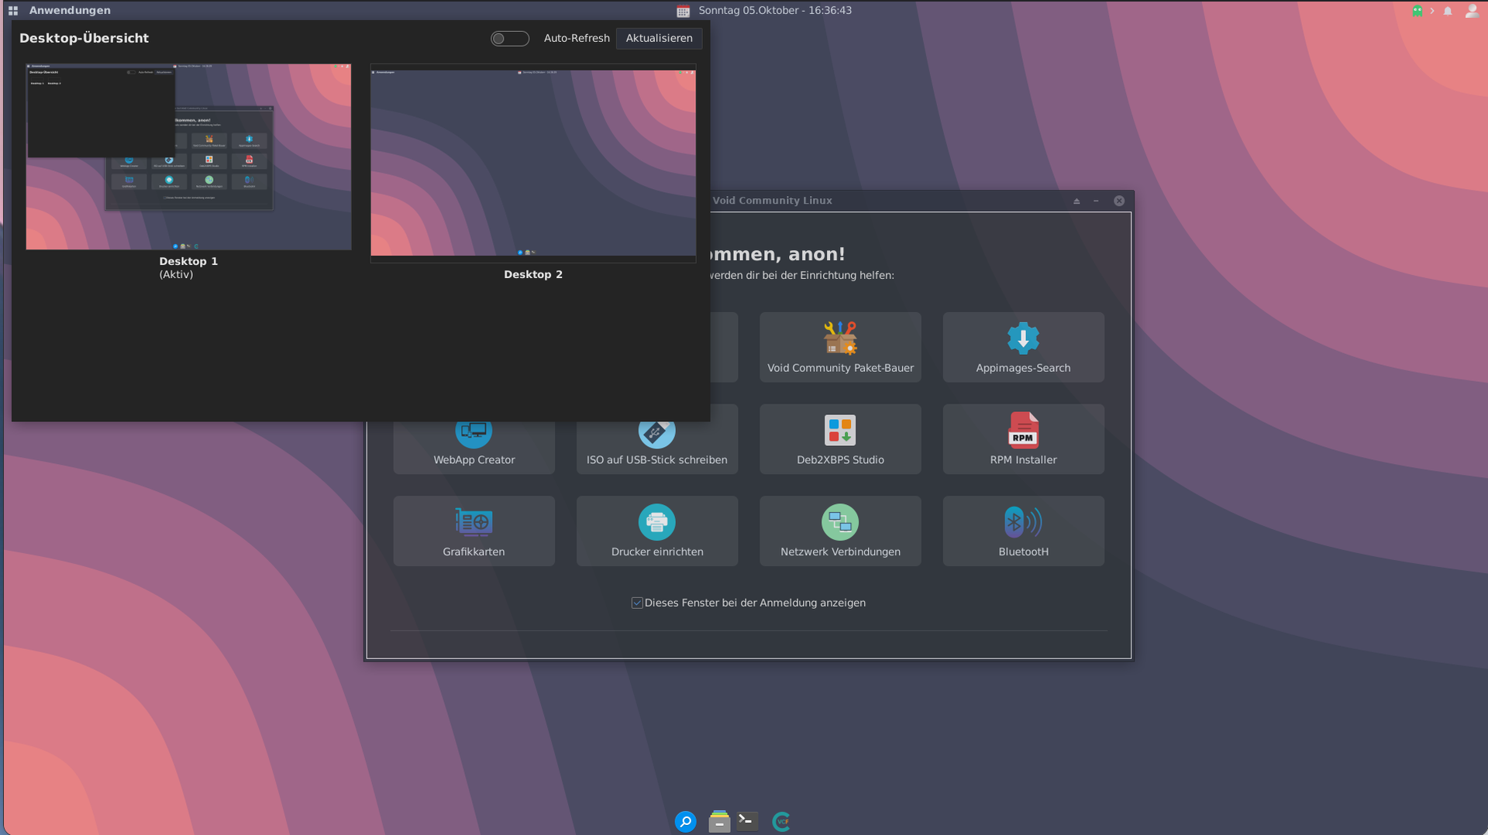1488x835 pixels.
Task: Open terminal from the dock
Action: tap(748, 821)
